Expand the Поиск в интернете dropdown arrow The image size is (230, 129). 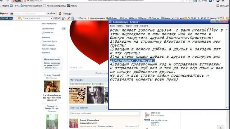(51, 18)
